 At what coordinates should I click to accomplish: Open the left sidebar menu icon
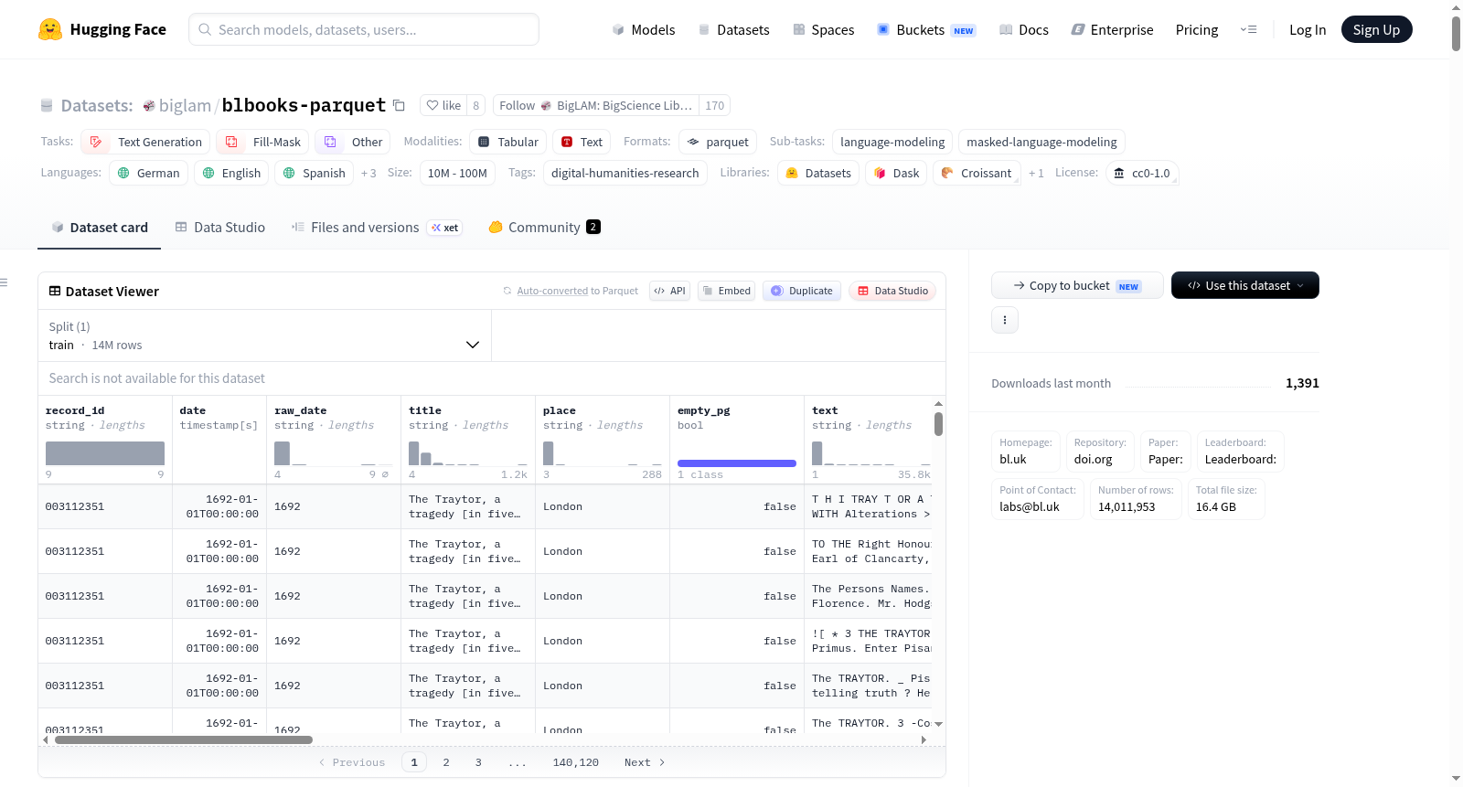pos(4,282)
